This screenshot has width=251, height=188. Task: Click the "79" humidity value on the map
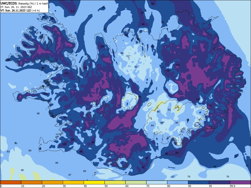(x=189, y=177)
